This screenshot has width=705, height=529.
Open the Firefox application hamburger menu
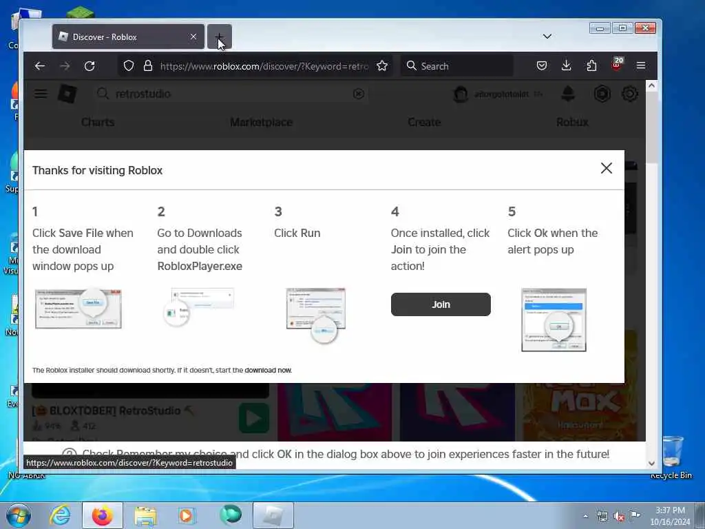[x=641, y=66]
